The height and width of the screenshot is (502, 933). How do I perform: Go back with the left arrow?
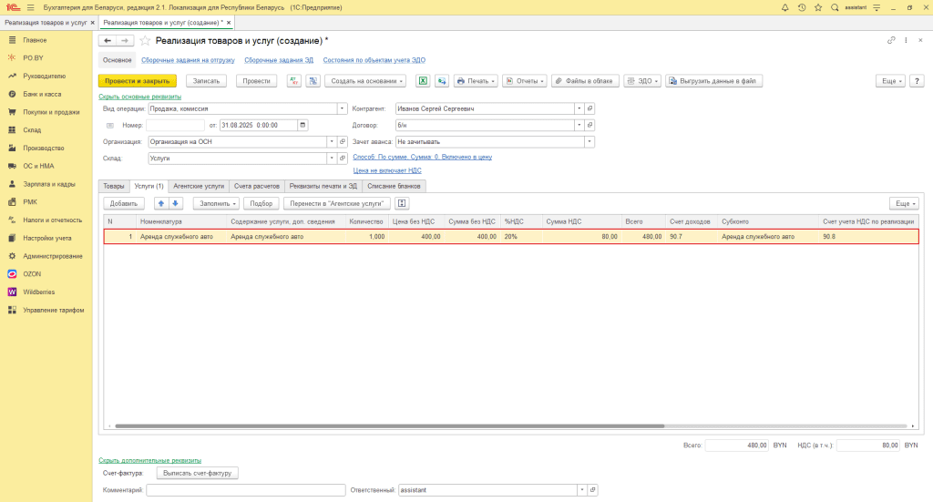[x=108, y=40]
